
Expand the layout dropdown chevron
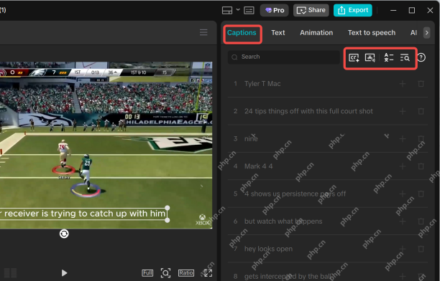238,10
